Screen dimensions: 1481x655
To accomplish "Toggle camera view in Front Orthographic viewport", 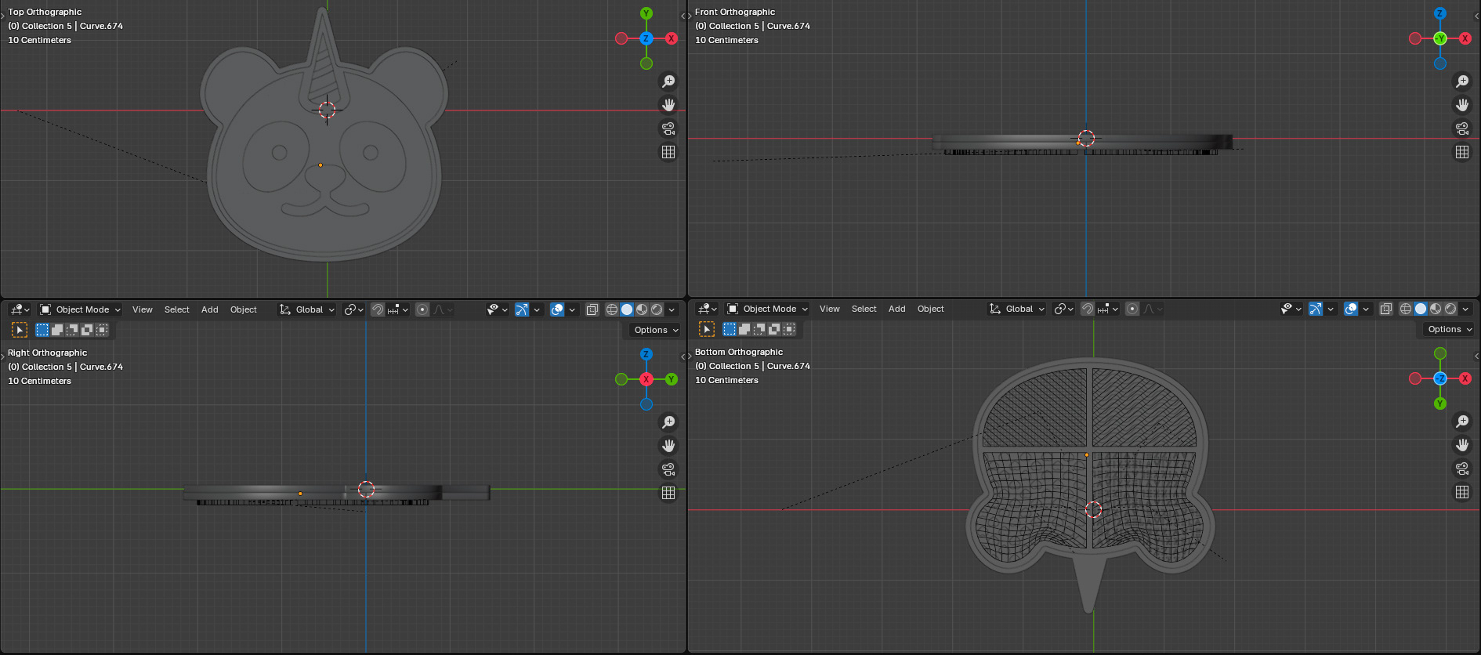I will [1462, 128].
